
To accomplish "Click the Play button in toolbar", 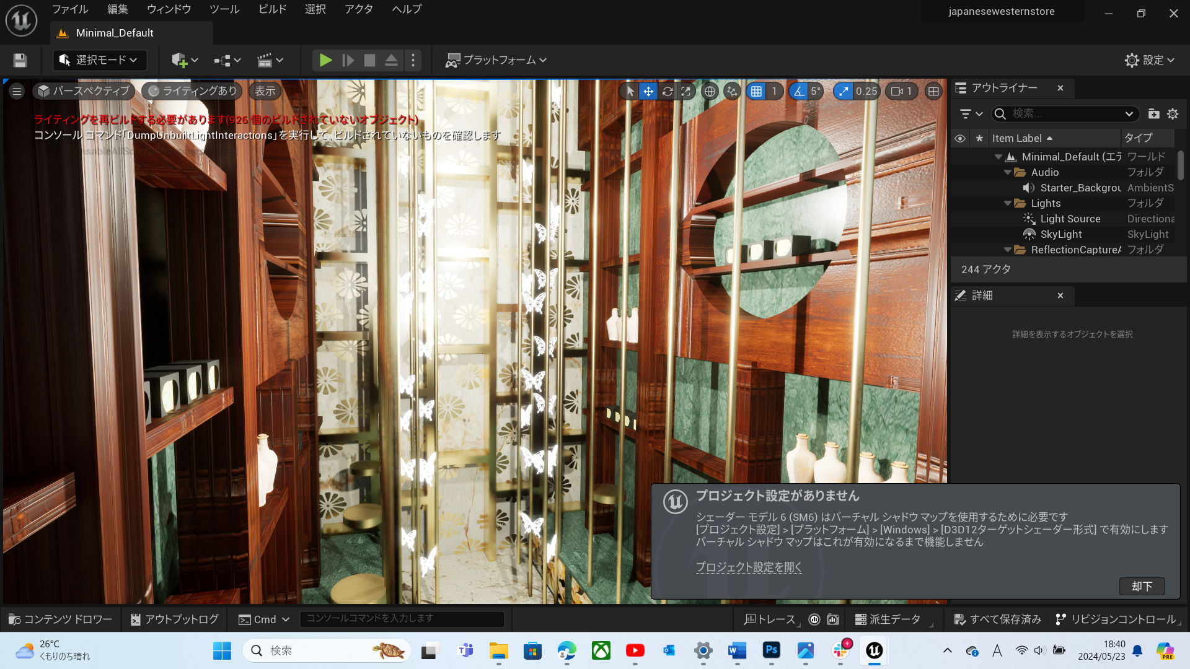I will tap(325, 60).
